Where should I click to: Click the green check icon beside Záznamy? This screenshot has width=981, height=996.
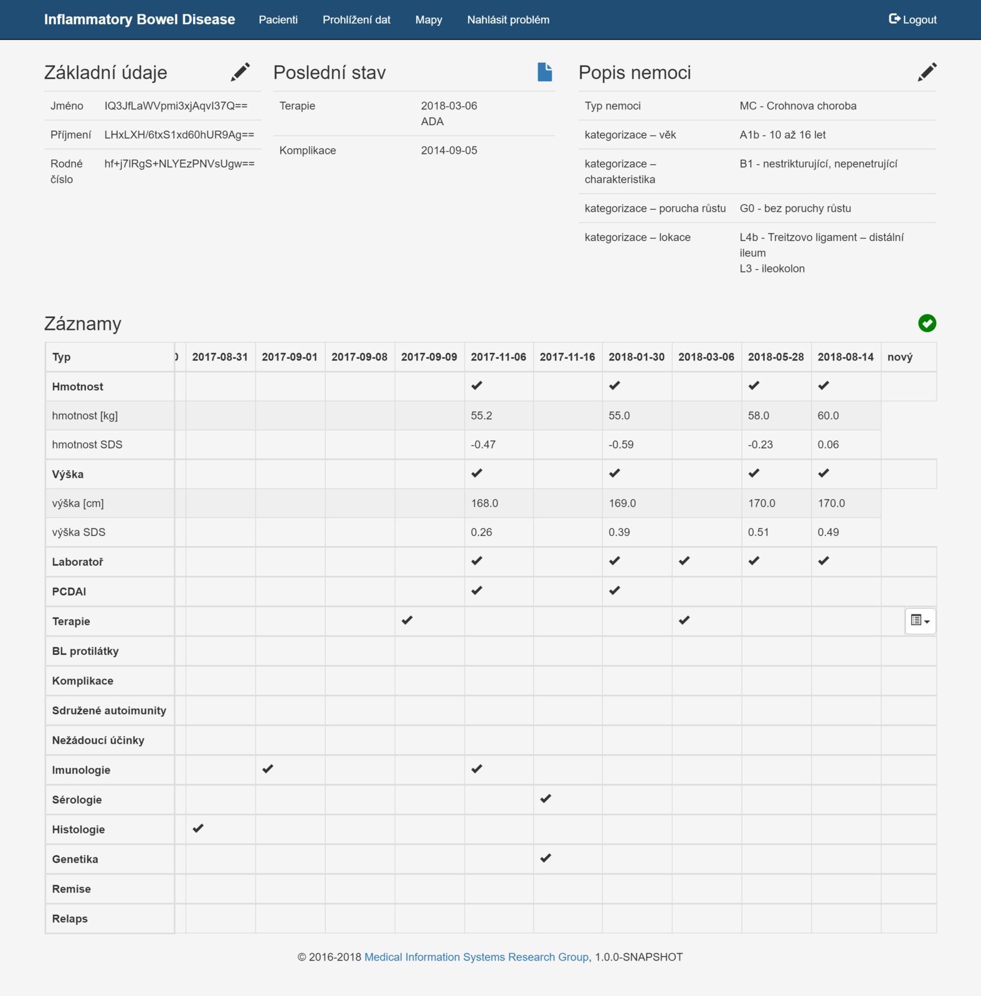point(927,323)
